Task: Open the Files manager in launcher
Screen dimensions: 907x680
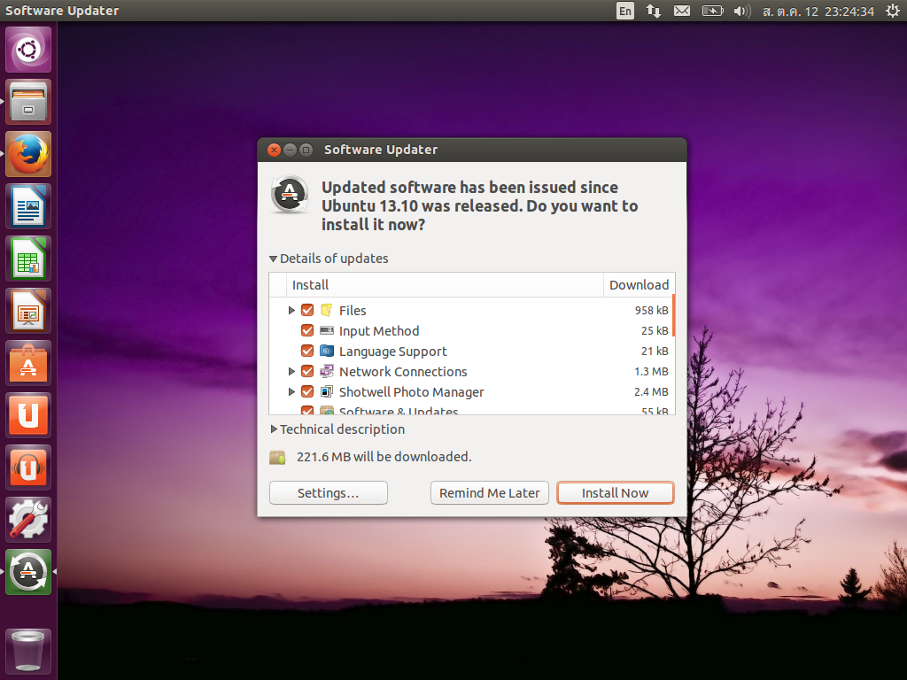Action: pos(28,102)
